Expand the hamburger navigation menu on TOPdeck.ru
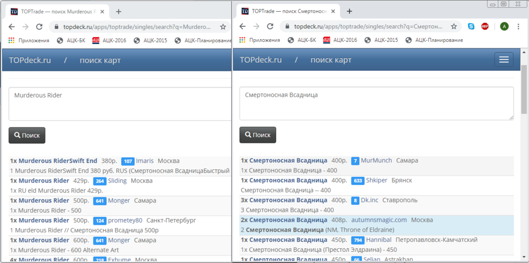 click(x=504, y=60)
